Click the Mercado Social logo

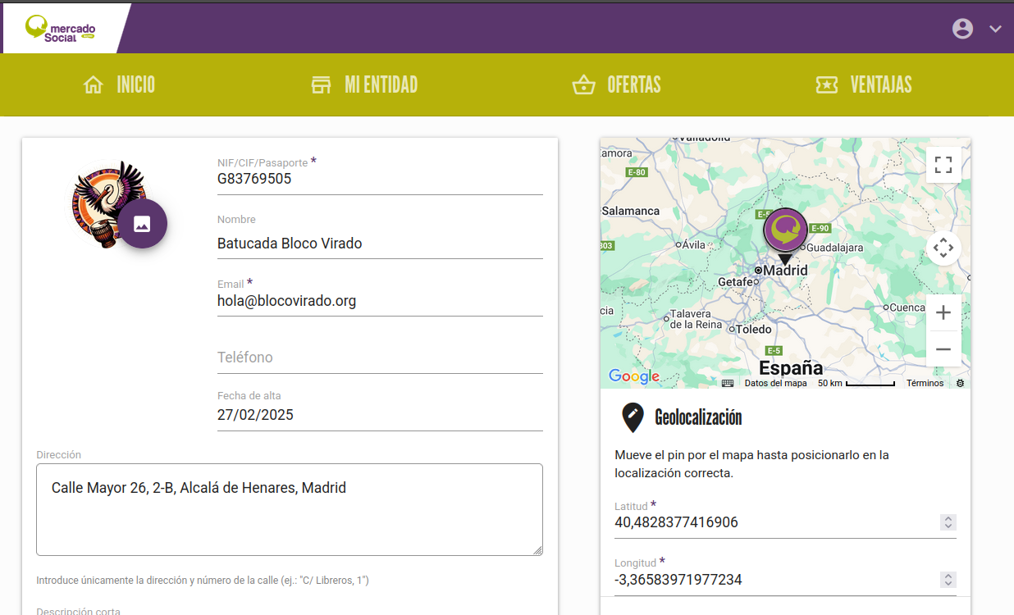(x=62, y=29)
